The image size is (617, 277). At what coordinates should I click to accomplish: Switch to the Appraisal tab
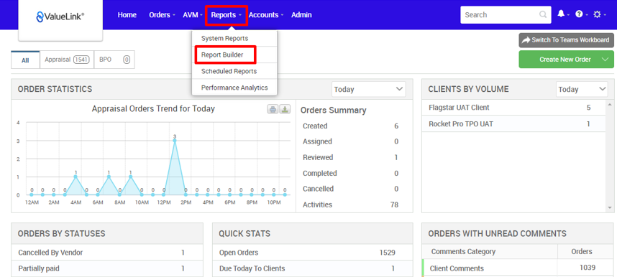click(x=67, y=60)
